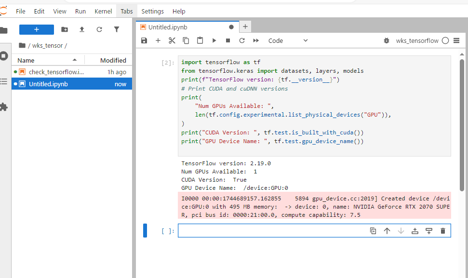This screenshot has height=278, width=468.
Task: Click the upload files icon
Action: 82,29
